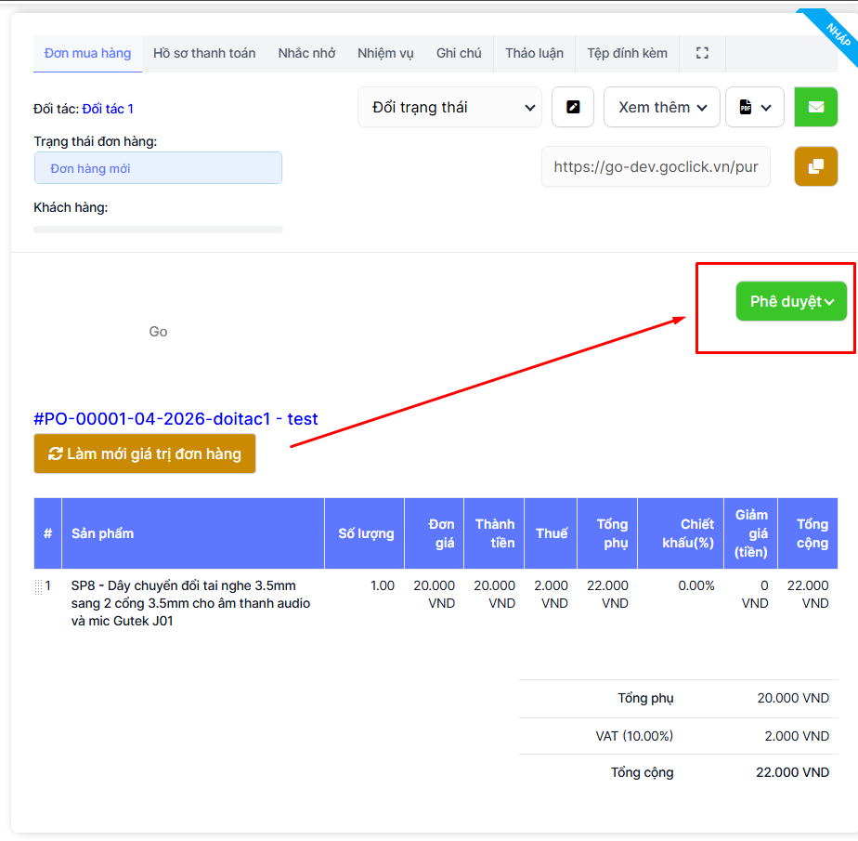Click the edit order pencil icon
858x841 pixels.
pyautogui.click(x=573, y=107)
